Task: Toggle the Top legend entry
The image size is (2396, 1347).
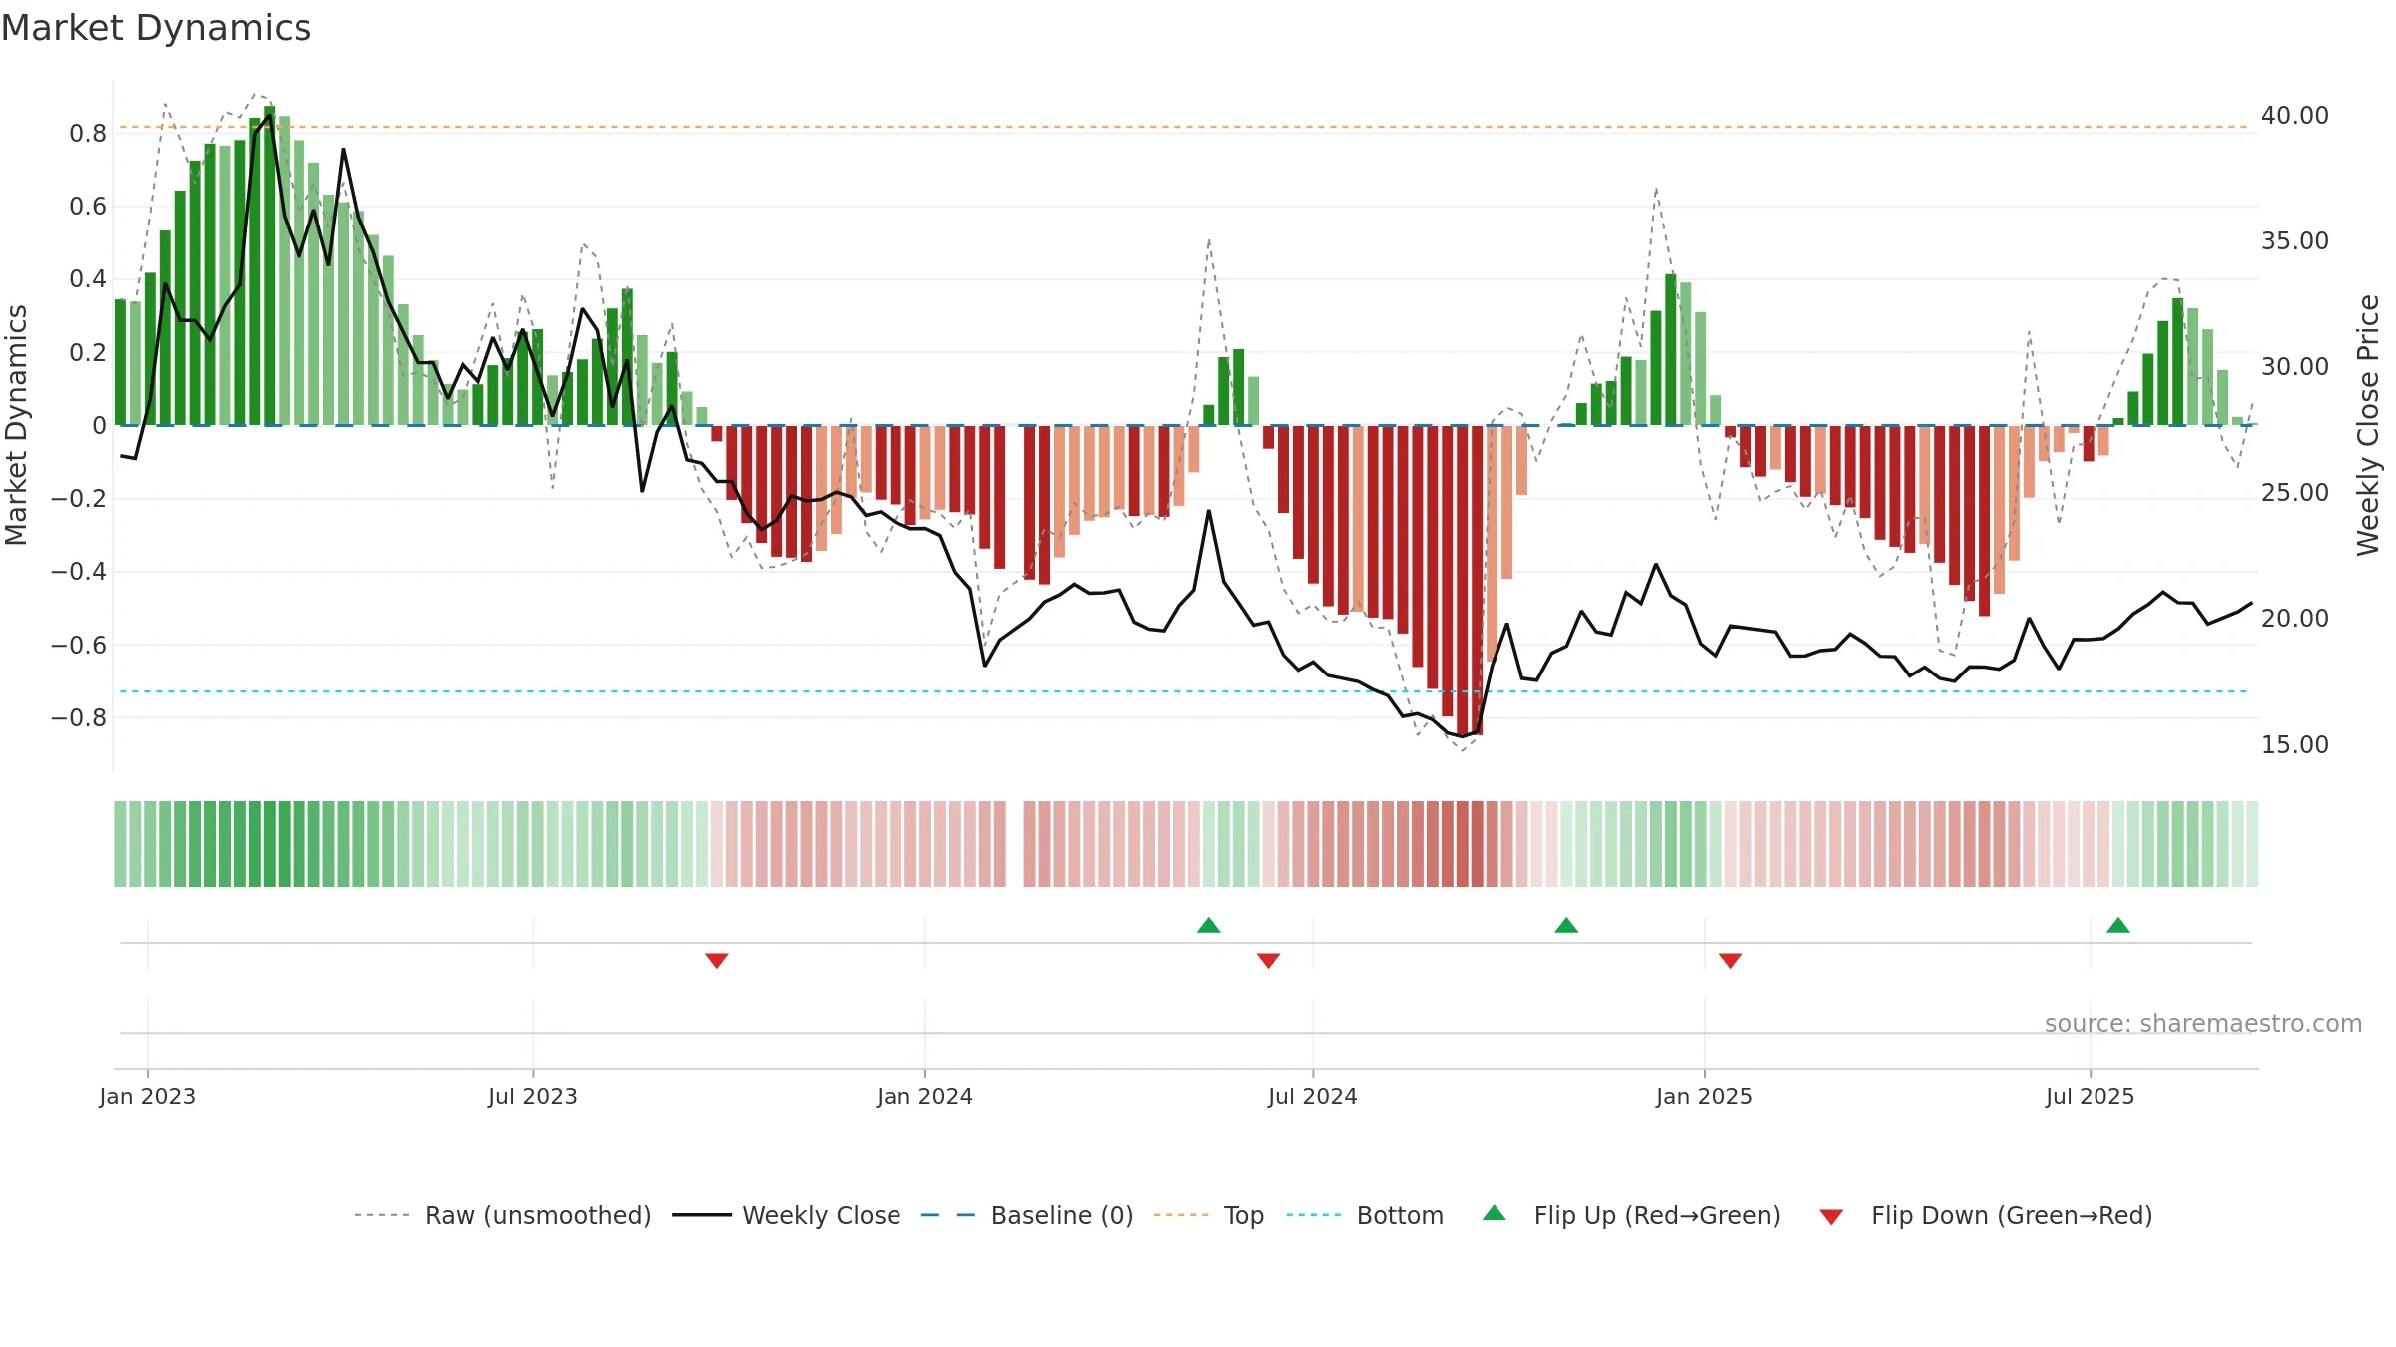Action: [1209, 1215]
